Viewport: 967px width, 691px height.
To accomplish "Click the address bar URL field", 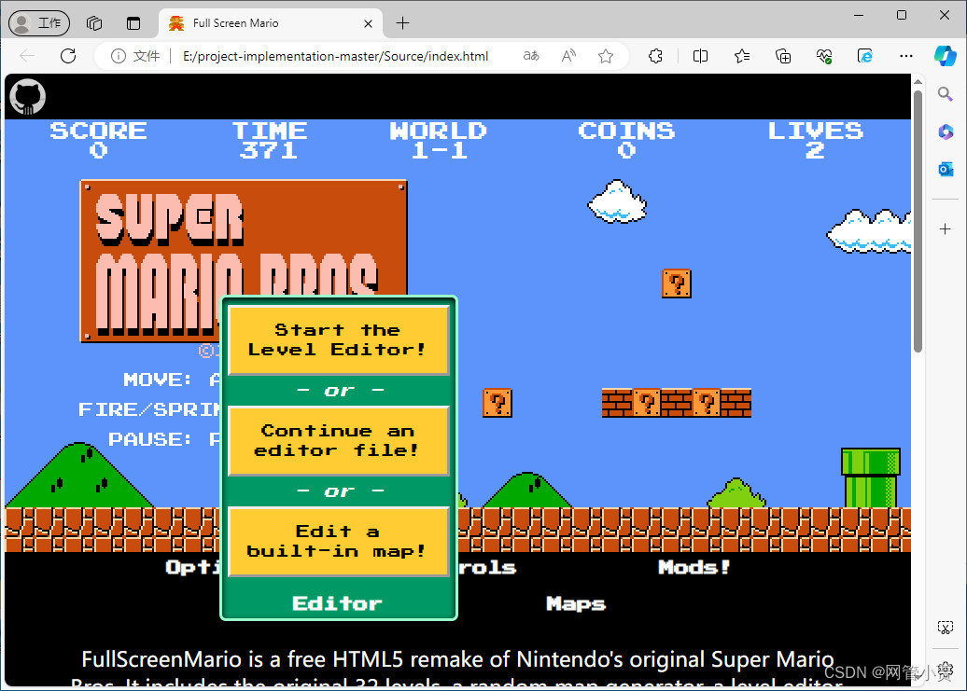I will pos(335,56).
